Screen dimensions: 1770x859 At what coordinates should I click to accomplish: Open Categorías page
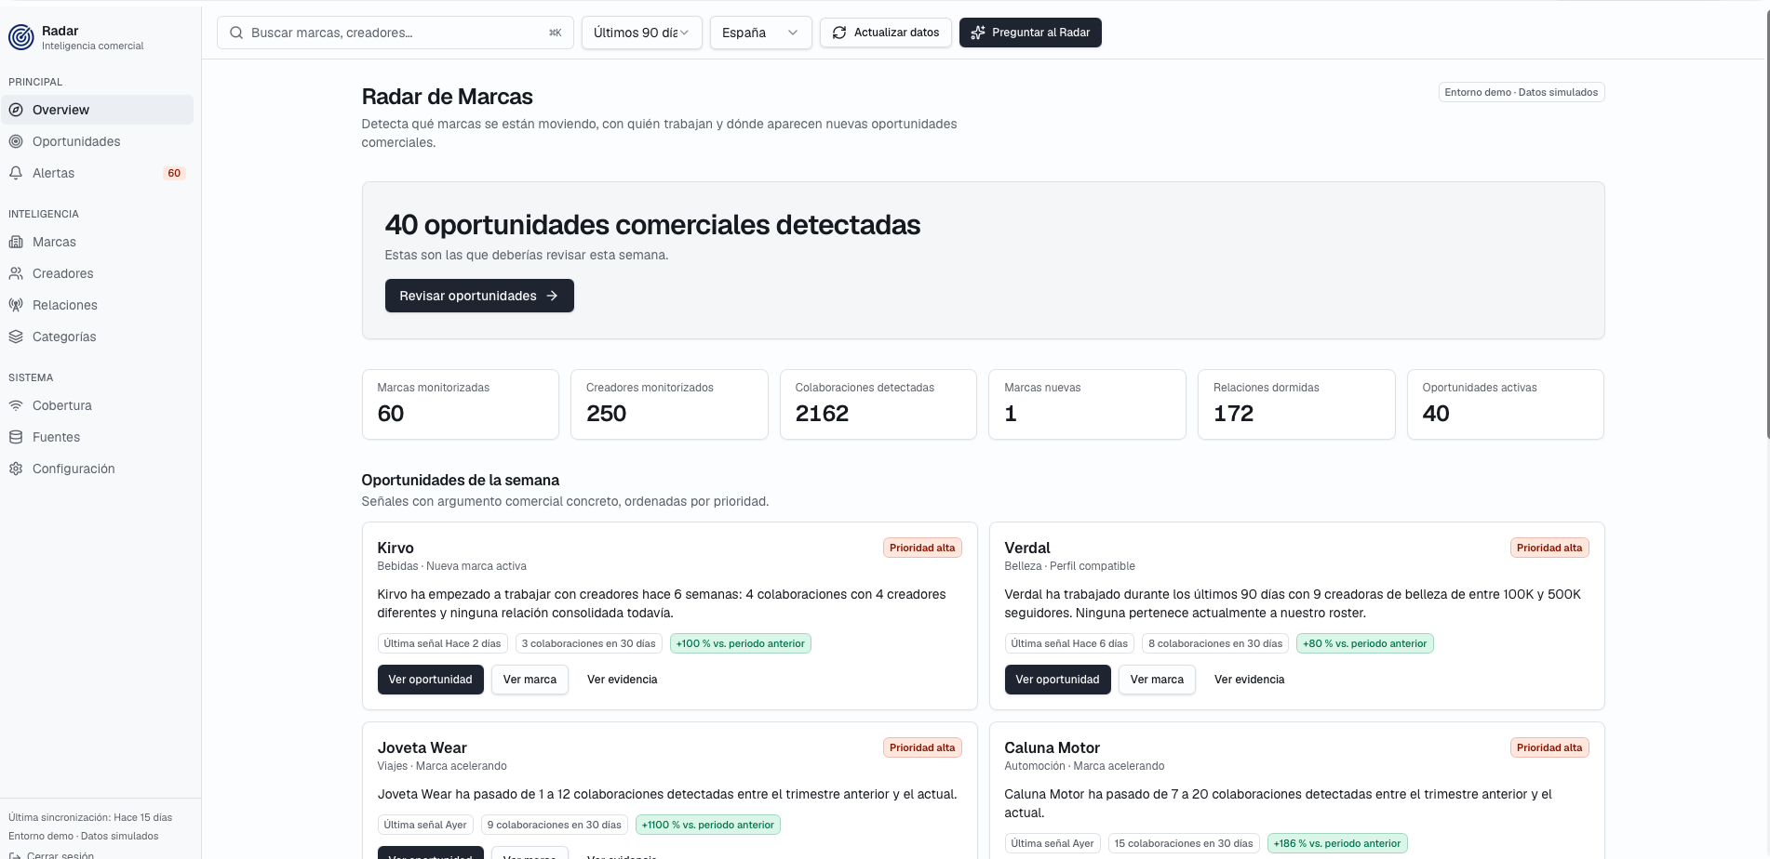coord(98,337)
